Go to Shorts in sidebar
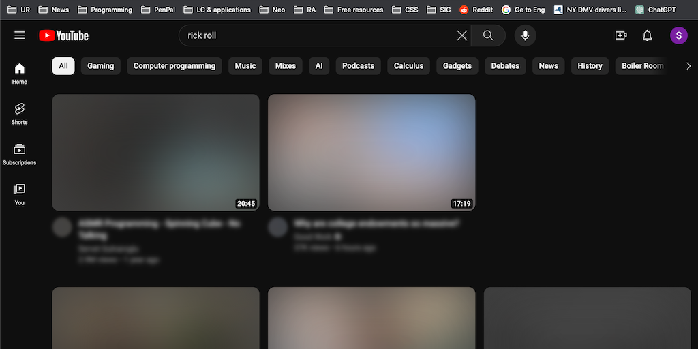The width and height of the screenshot is (698, 349). [x=20, y=113]
